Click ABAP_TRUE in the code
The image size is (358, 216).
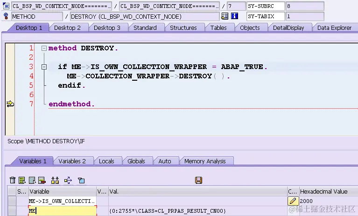(x=242, y=67)
